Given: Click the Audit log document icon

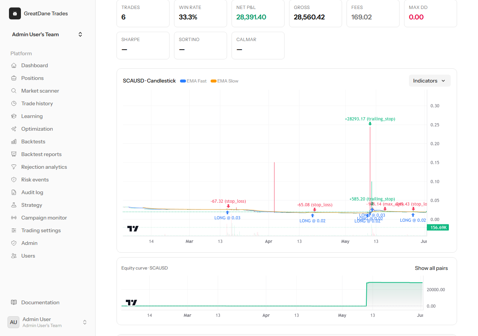Looking at the screenshot, I should click(14, 192).
